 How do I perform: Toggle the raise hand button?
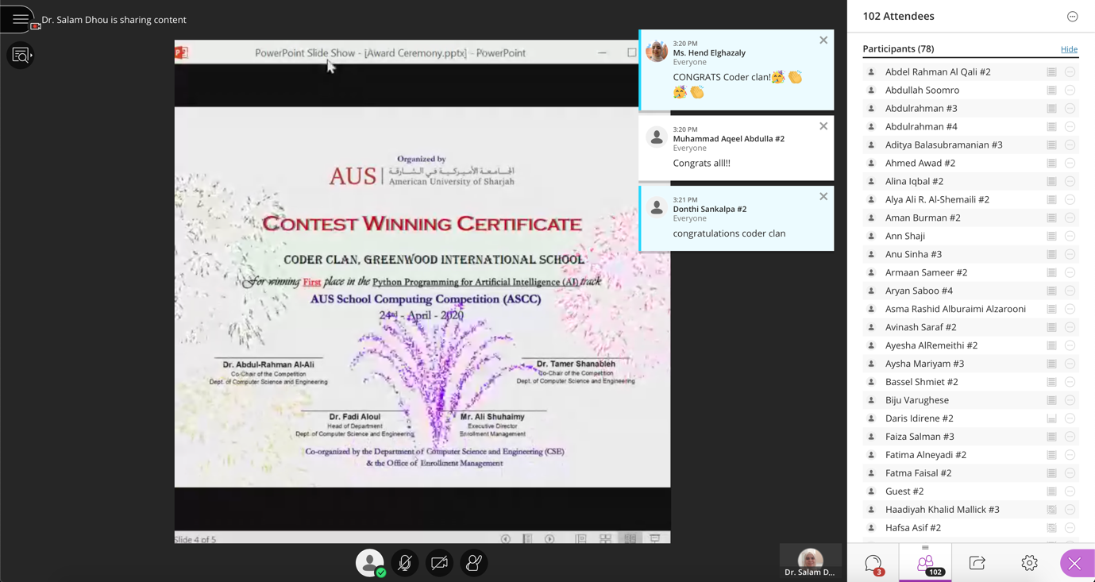point(474,563)
